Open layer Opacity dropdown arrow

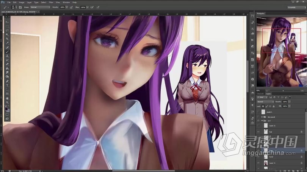(289, 102)
